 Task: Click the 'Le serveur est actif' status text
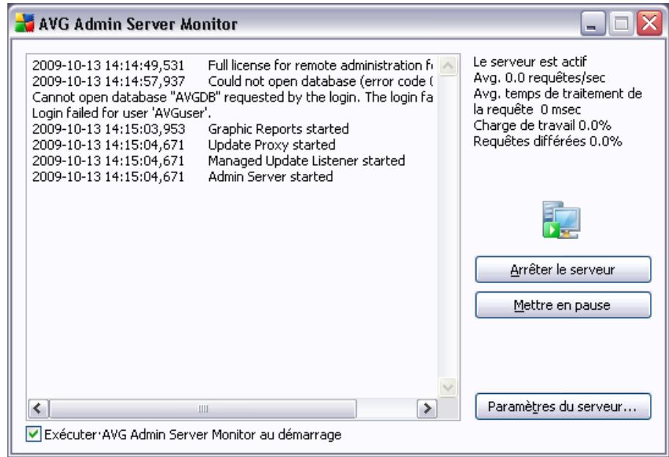click(x=530, y=62)
